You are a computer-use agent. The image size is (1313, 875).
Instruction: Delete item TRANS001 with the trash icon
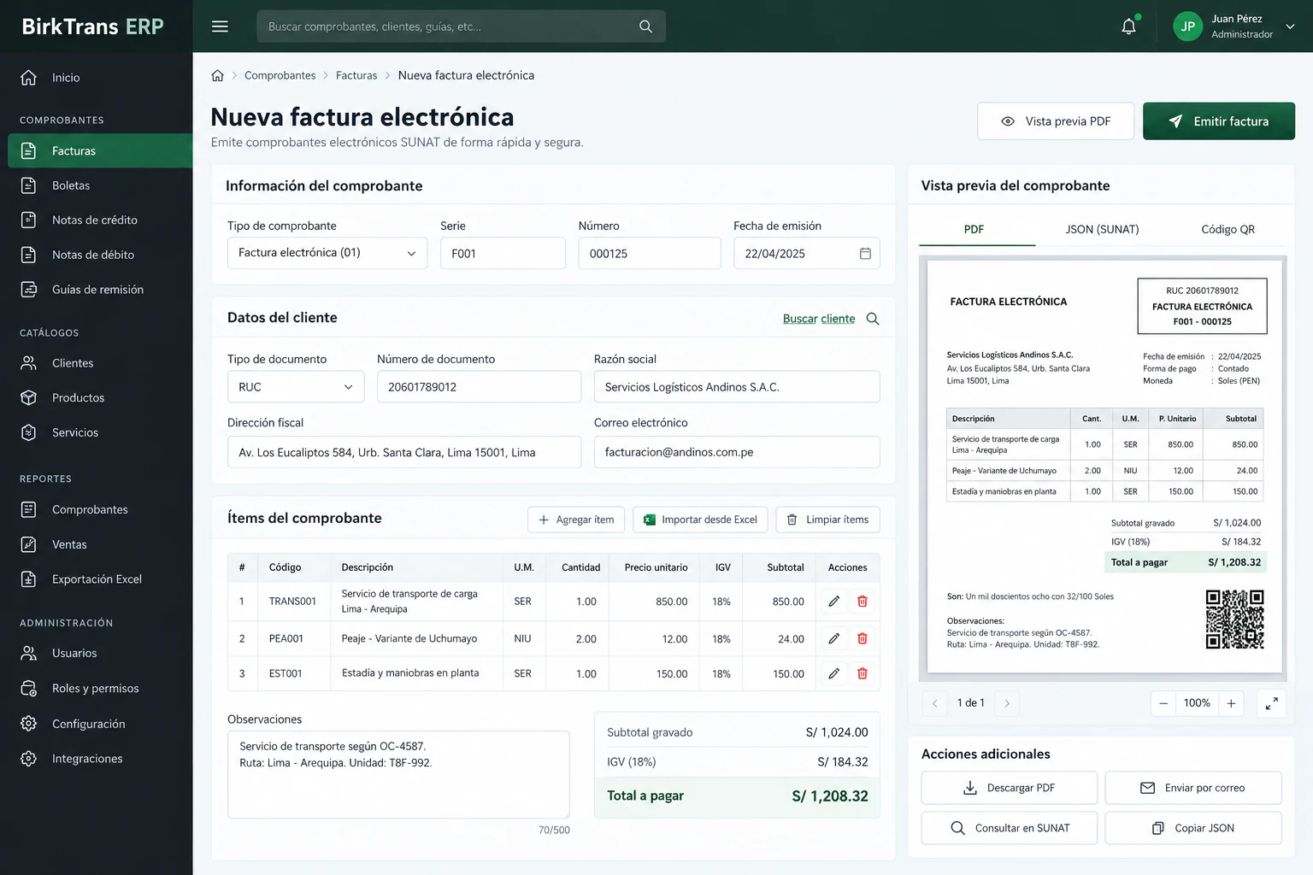[x=863, y=602]
